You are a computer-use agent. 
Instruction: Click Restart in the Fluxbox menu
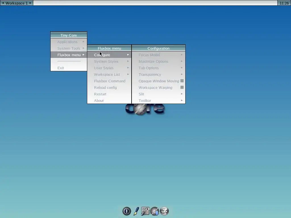[x=109, y=94]
